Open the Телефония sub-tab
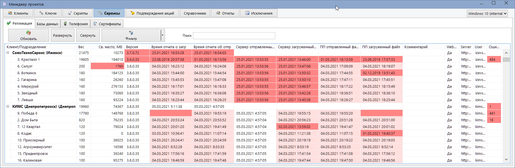The height and width of the screenshot is (168, 515). [x=75, y=24]
